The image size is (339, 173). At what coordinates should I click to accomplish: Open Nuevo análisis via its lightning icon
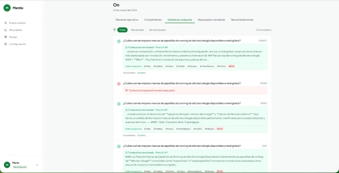click(x=6, y=23)
